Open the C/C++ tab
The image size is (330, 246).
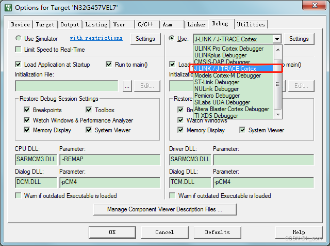coord(145,24)
